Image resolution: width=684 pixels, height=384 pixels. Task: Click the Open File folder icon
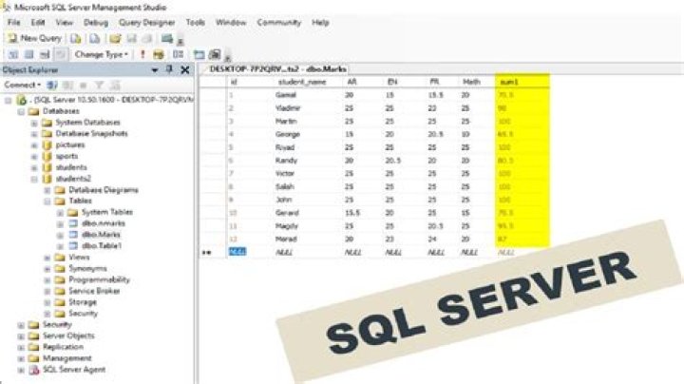coord(115,38)
